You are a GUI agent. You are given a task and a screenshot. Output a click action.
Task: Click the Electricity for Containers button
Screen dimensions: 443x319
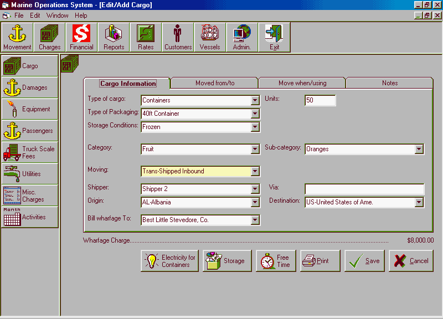(x=169, y=261)
